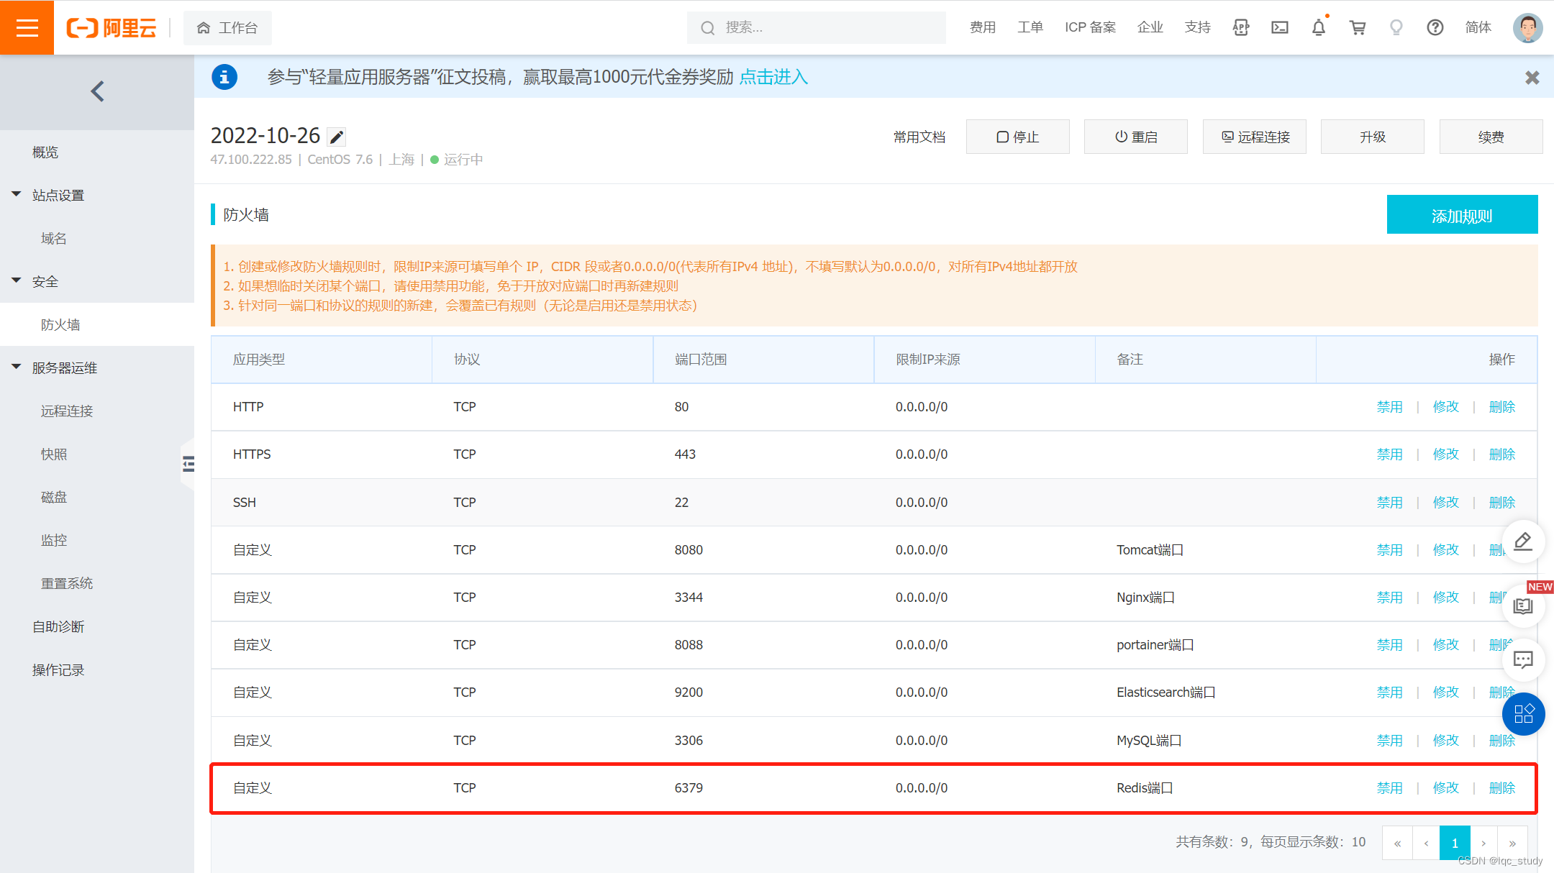This screenshot has height=873, width=1554.
Task: Collapse the 安全 sidebar section
Action: pos(17,280)
